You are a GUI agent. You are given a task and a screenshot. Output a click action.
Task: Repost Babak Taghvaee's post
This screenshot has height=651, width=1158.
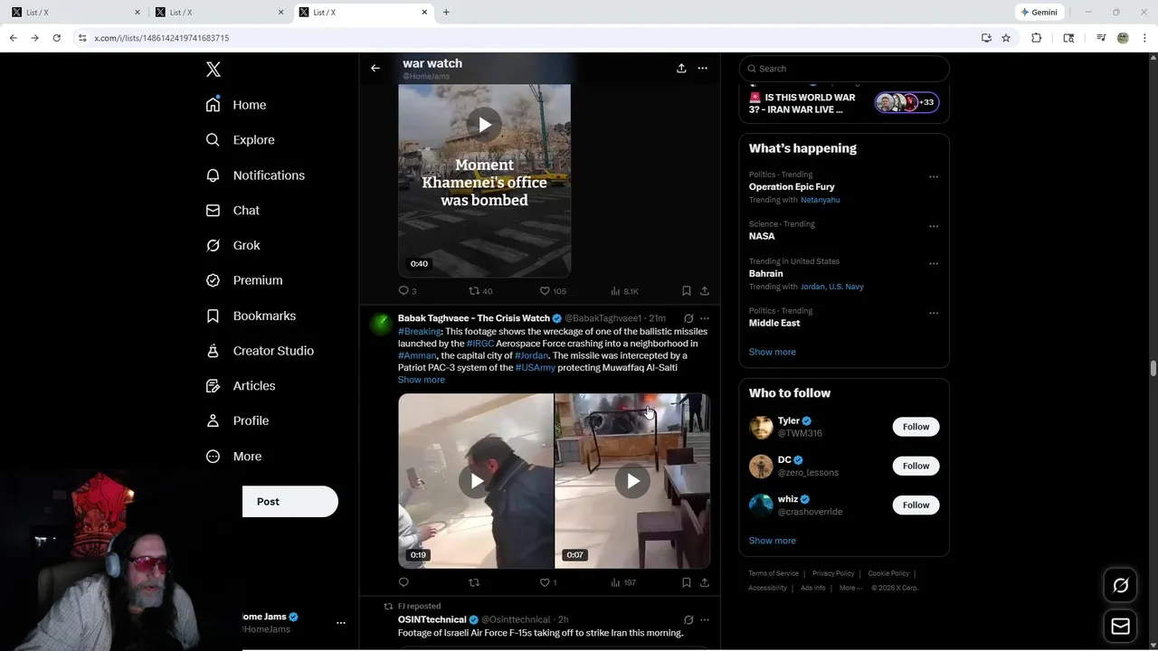[474, 582]
